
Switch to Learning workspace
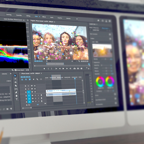9,15
